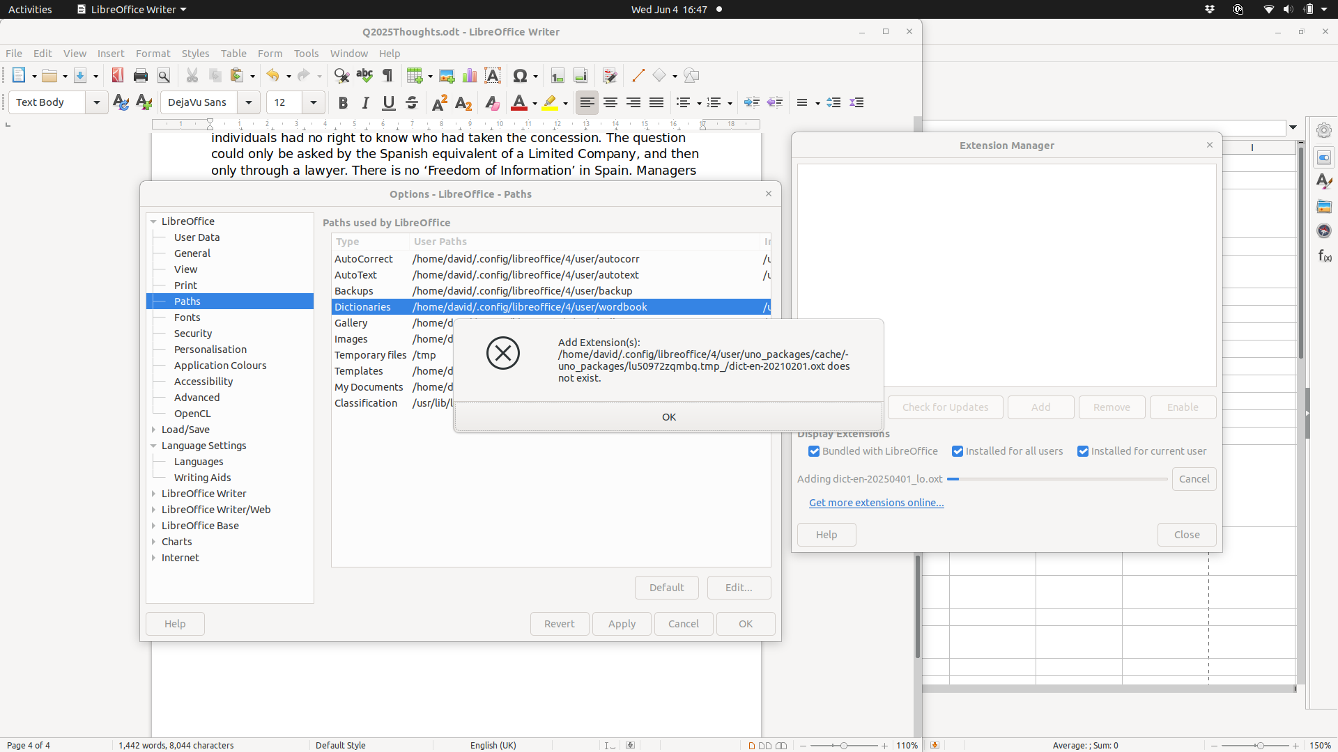
Task: Click Centre Horizontally alignment icon
Action: point(610,102)
